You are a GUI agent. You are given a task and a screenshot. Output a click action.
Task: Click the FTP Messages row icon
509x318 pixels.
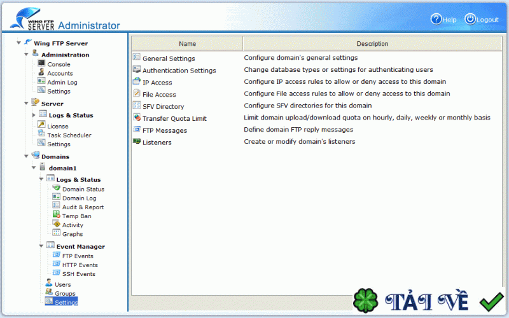[137, 129]
